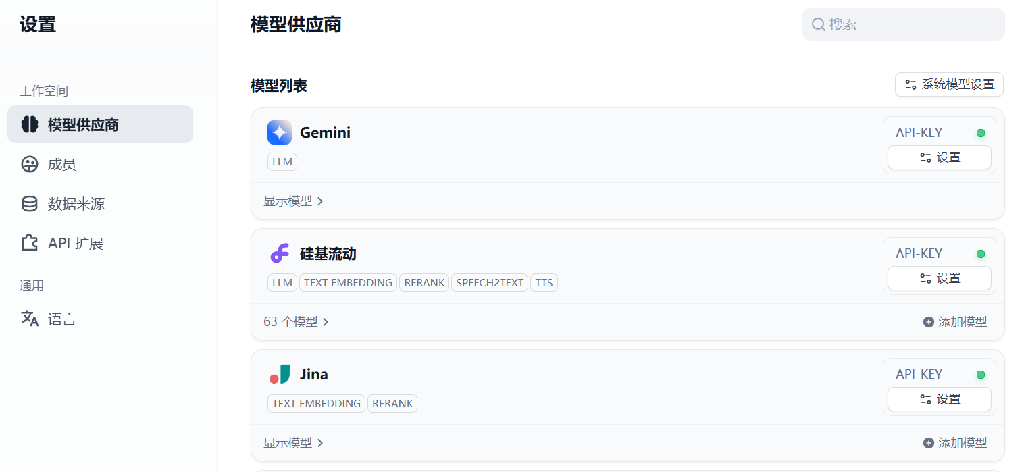Screen dimensions: 1026x472
Task: Focus the 搜索 search field
Action: 912,24
